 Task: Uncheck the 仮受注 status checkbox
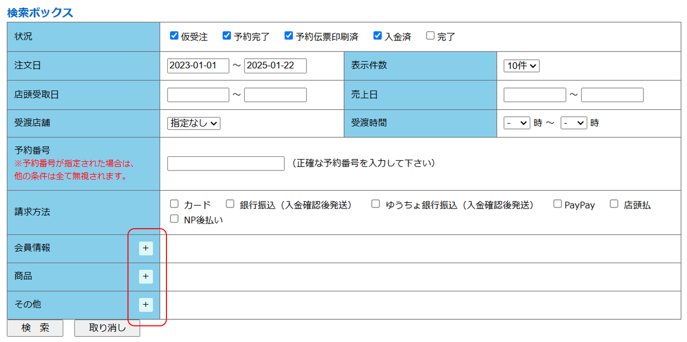(174, 36)
